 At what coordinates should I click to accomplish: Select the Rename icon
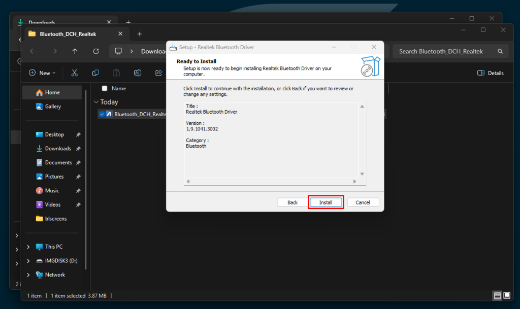(x=137, y=73)
